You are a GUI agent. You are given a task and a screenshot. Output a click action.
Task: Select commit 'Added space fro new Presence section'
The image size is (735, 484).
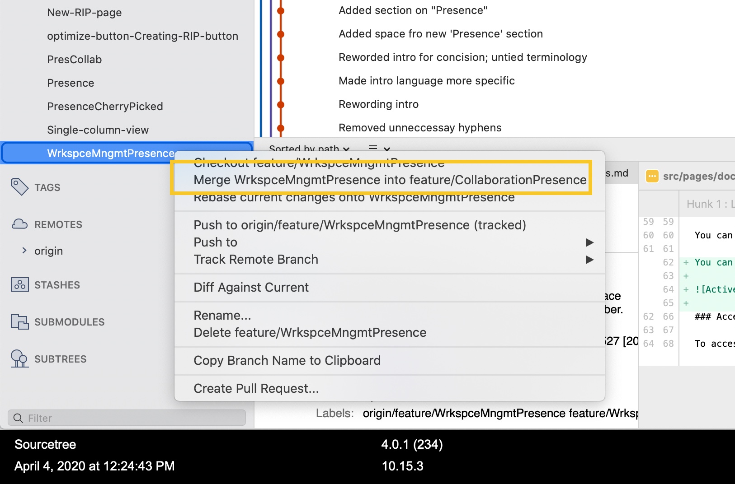point(441,34)
